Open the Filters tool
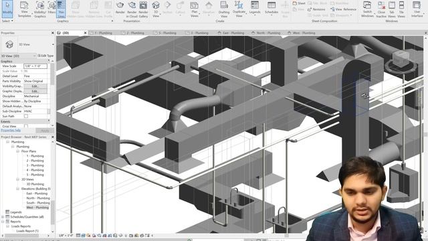Screen dimensions: 428x241 click(x=51, y=8)
